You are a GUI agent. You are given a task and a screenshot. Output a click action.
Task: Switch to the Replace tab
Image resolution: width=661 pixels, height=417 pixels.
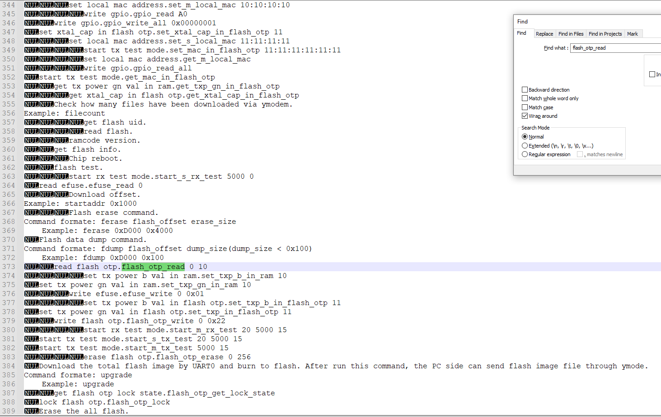click(544, 34)
